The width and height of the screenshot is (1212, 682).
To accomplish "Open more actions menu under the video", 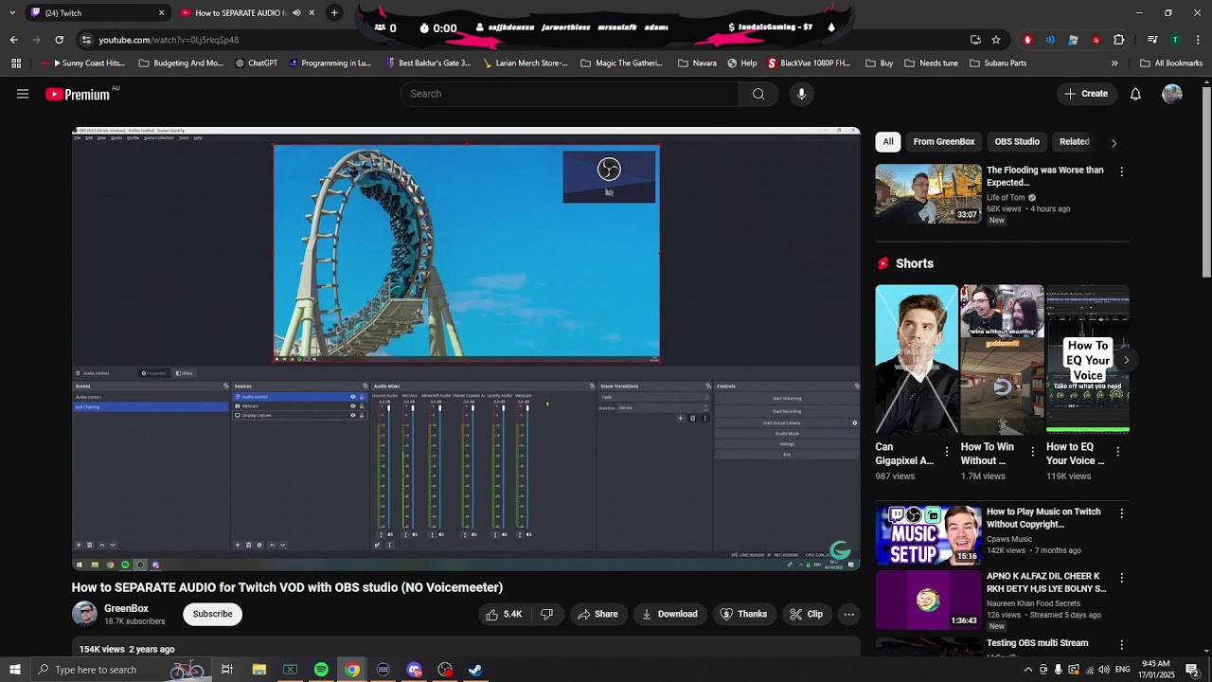I will tap(848, 614).
